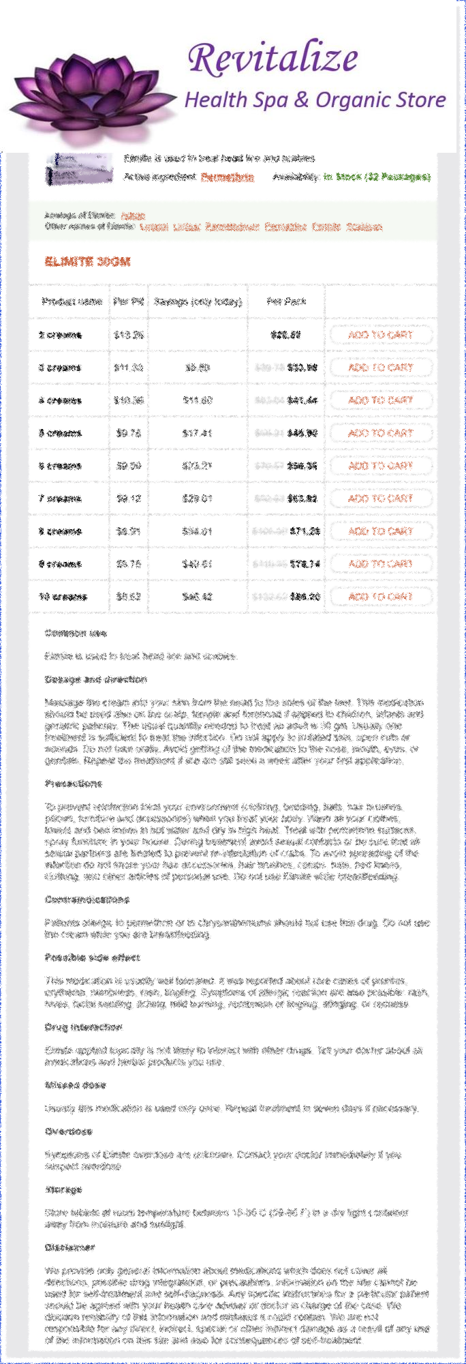The image size is (466, 1364).
Task: Open last link in Other names of Elimite
Action: click(364, 227)
